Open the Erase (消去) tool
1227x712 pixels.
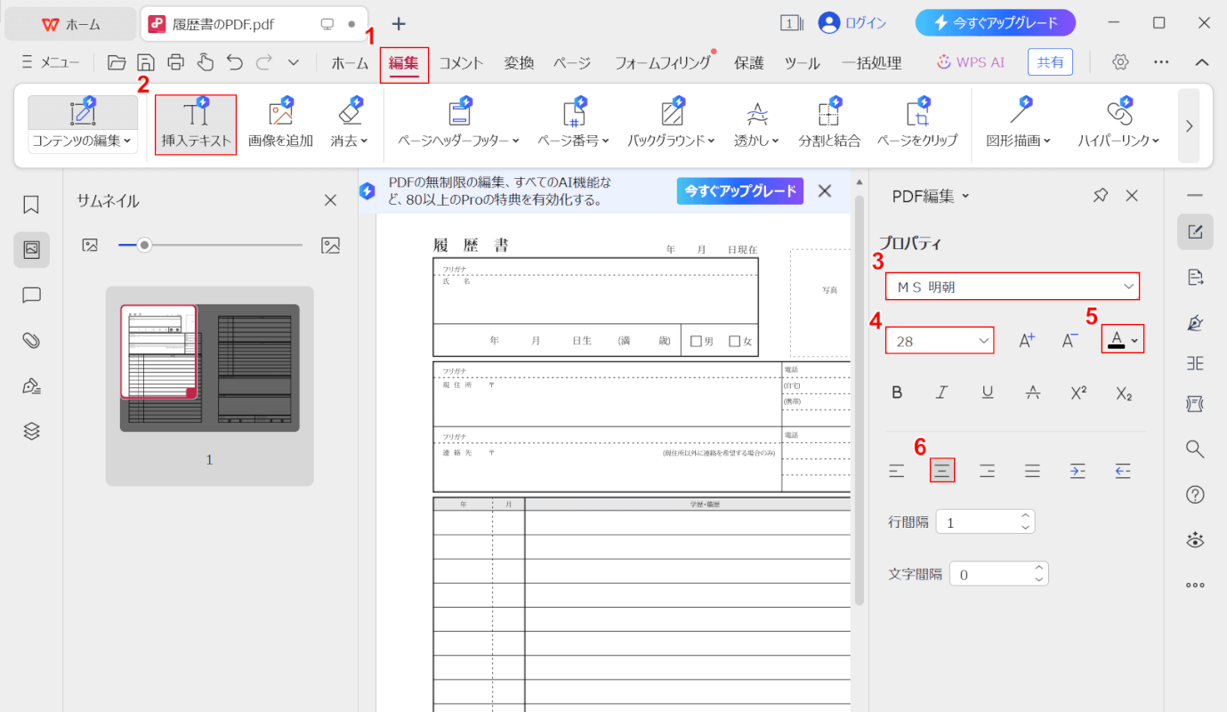[349, 125]
